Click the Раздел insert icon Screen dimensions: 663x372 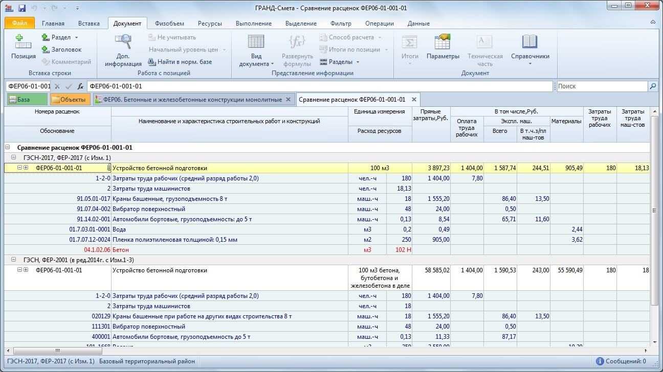tap(46, 37)
